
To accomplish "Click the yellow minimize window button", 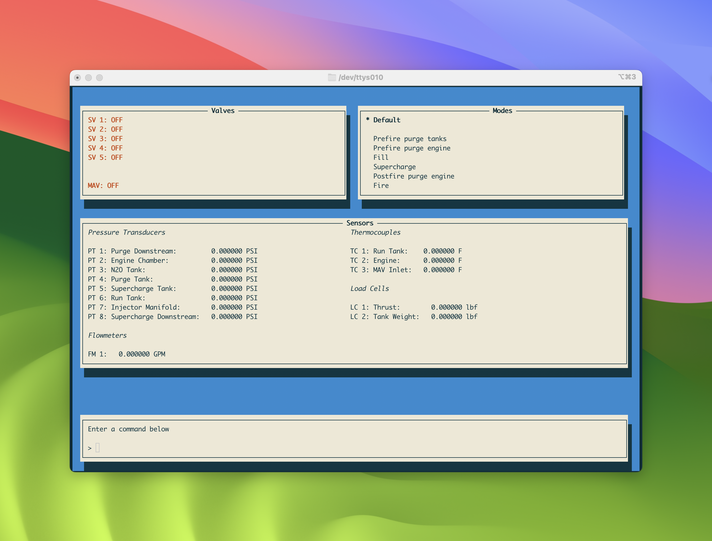I will (88, 78).
